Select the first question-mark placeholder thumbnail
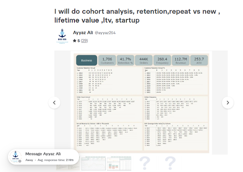This screenshot has height=172, width=243. tap(144, 163)
